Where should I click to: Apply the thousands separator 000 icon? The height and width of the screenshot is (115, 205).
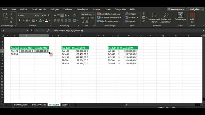[x=93, y=18]
